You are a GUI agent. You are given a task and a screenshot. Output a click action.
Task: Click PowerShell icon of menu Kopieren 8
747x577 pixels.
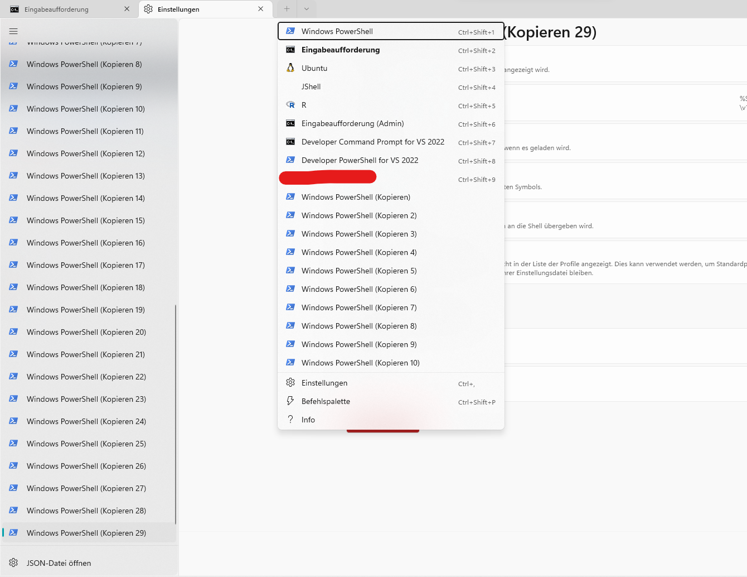point(290,325)
